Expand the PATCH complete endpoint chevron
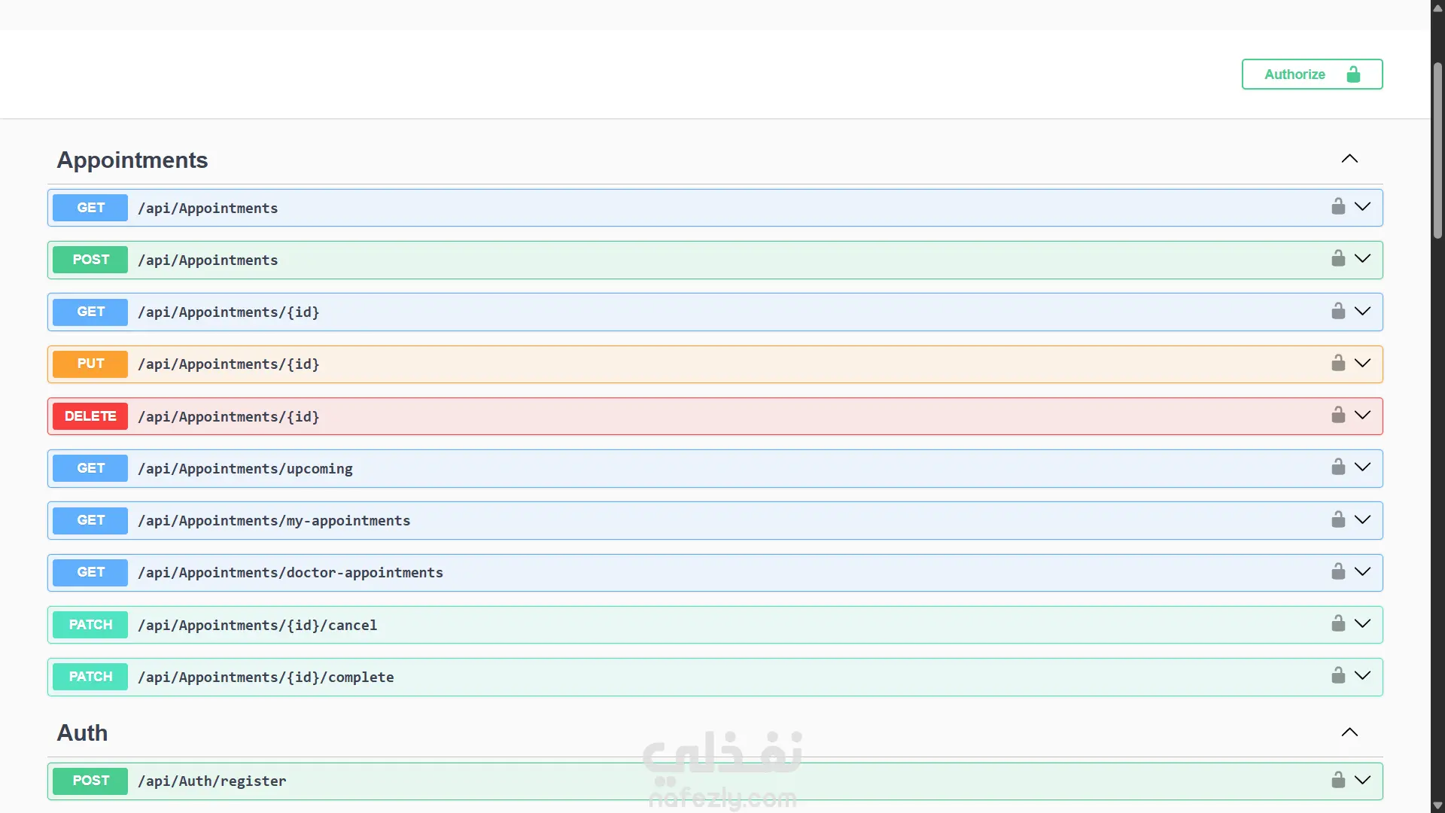Screen dimensions: 1445x813 pos(1362,676)
